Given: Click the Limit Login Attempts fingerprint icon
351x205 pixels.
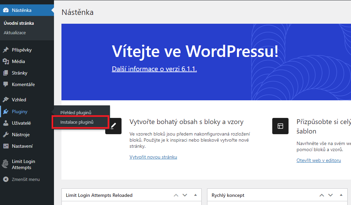Looking at the screenshot, I should 6,164.
